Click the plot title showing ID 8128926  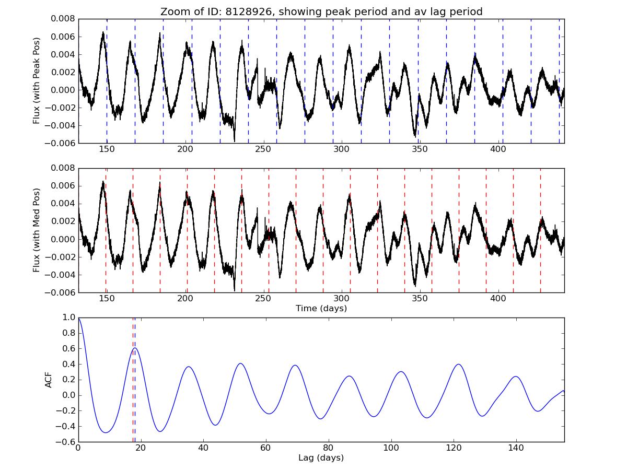(x=321, y=11)
